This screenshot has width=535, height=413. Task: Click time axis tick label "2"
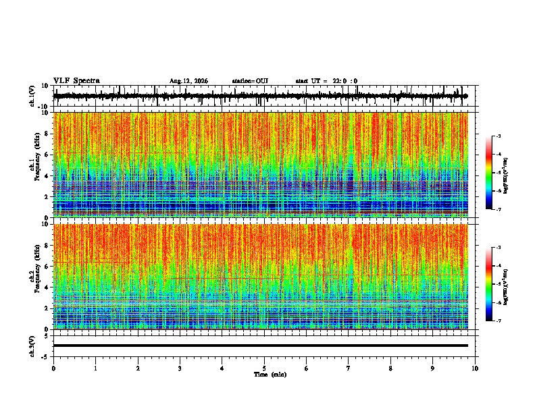click(x=138, y=368)
